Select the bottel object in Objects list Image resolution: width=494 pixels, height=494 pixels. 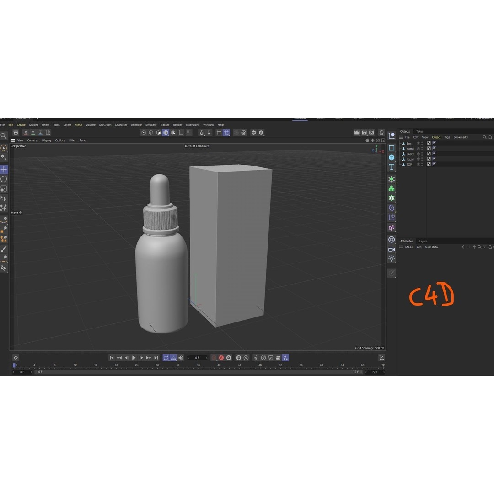pyautogui.click(x=410, y=148)
